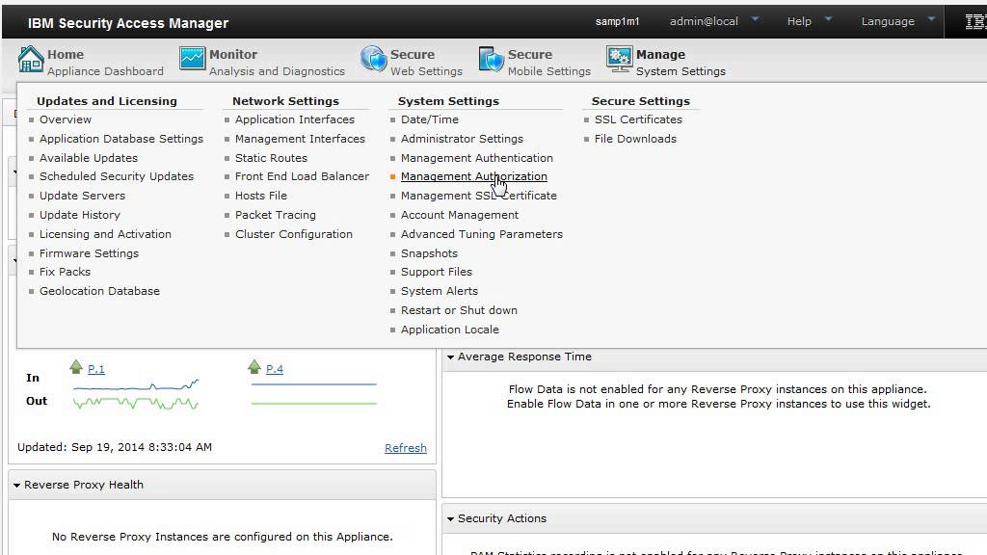Open Front End Load Balancer

[x=302, y=177]
